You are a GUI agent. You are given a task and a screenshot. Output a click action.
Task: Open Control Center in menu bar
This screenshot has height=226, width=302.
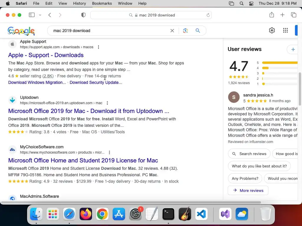[x=251, y=4]
